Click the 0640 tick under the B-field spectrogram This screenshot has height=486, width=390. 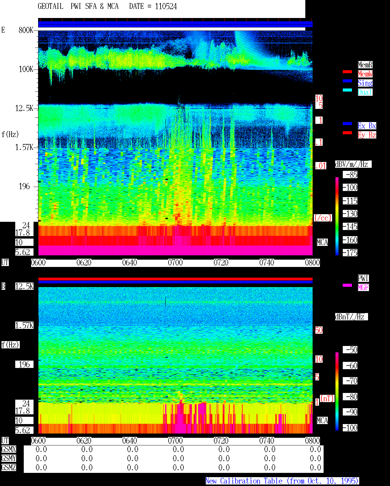pyautogui.click(x=130, y=441)
